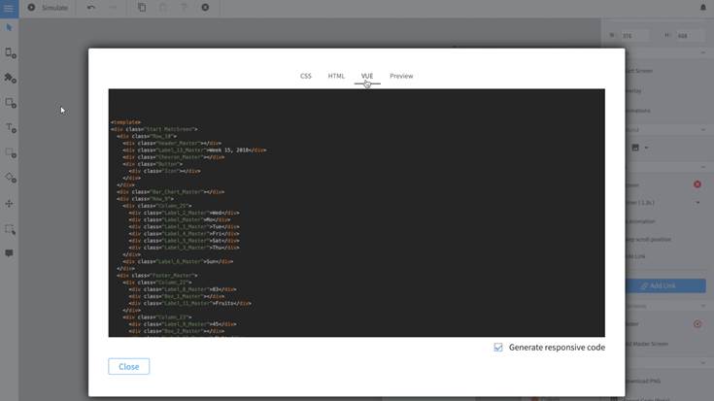Click the undo arrow icon
The width and height of the screenshot is (714, 401).
tap(91, 8)
